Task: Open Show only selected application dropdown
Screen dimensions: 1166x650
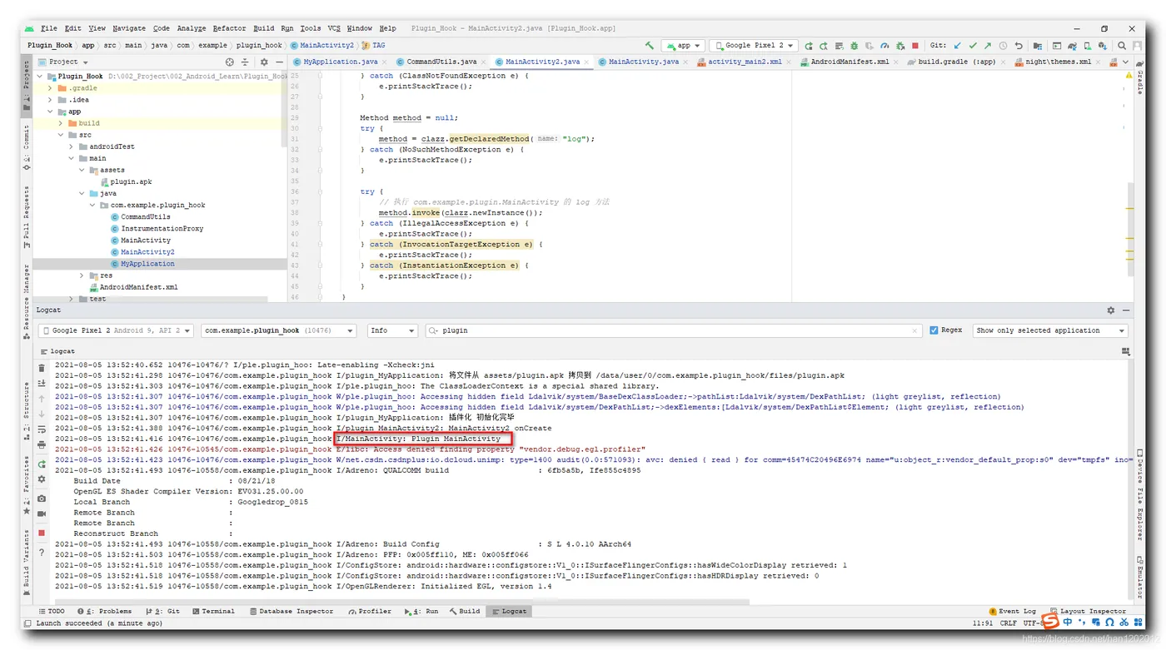Action: point(1050,330)
